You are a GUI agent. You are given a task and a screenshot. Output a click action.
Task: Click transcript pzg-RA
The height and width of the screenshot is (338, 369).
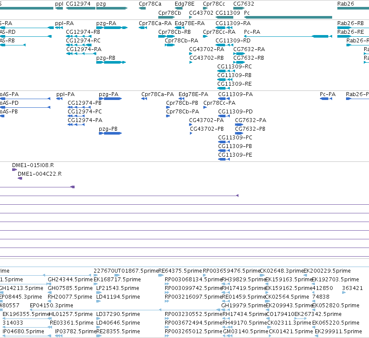[x=112, y=28]
